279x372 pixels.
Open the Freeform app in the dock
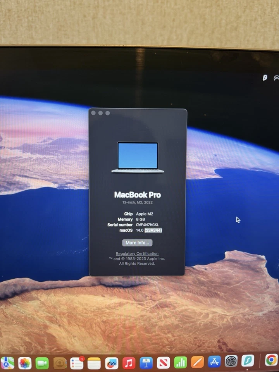(112, 363)
